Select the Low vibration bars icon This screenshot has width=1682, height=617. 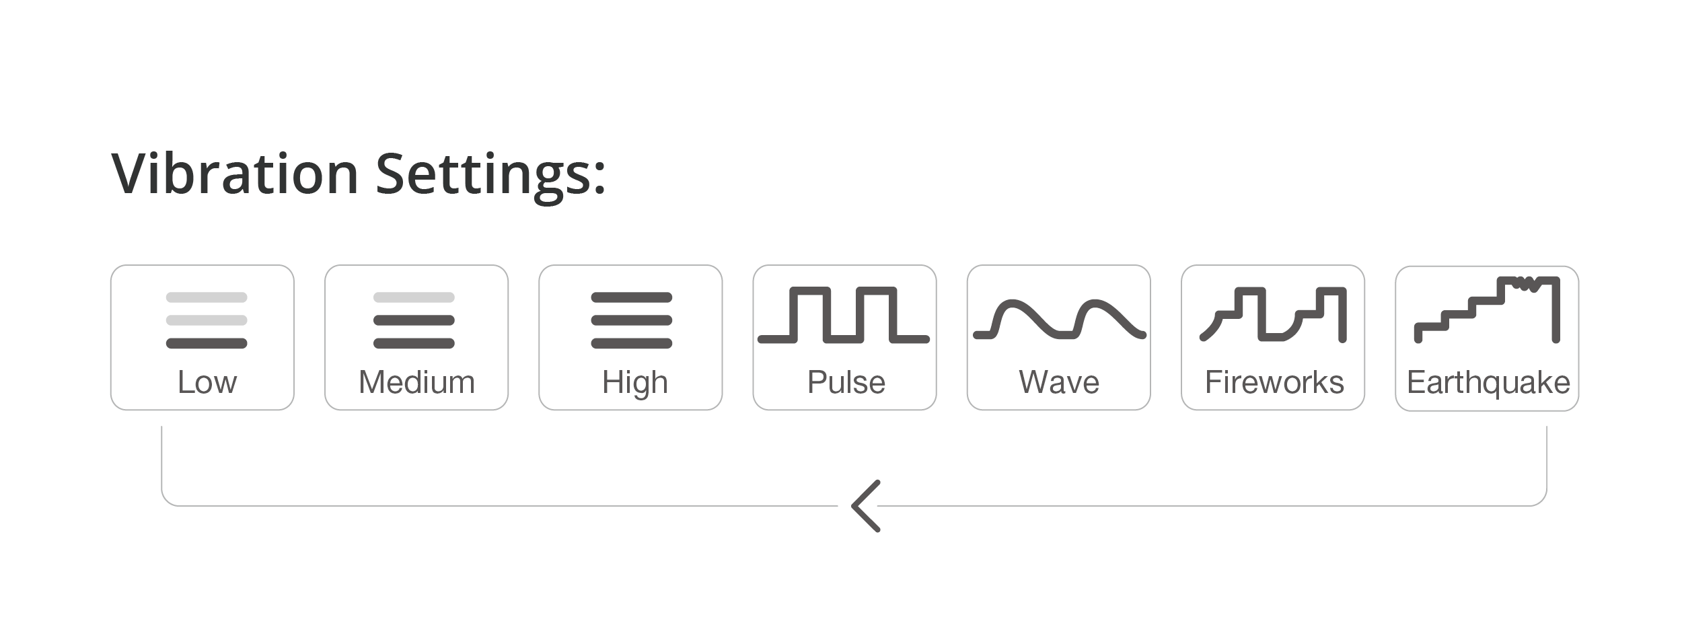coord(207,320)
